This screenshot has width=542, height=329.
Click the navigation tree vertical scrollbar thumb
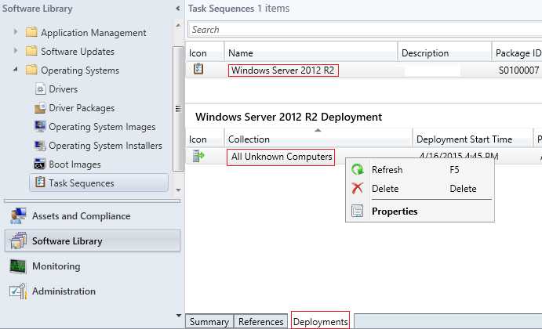(178, 109)
